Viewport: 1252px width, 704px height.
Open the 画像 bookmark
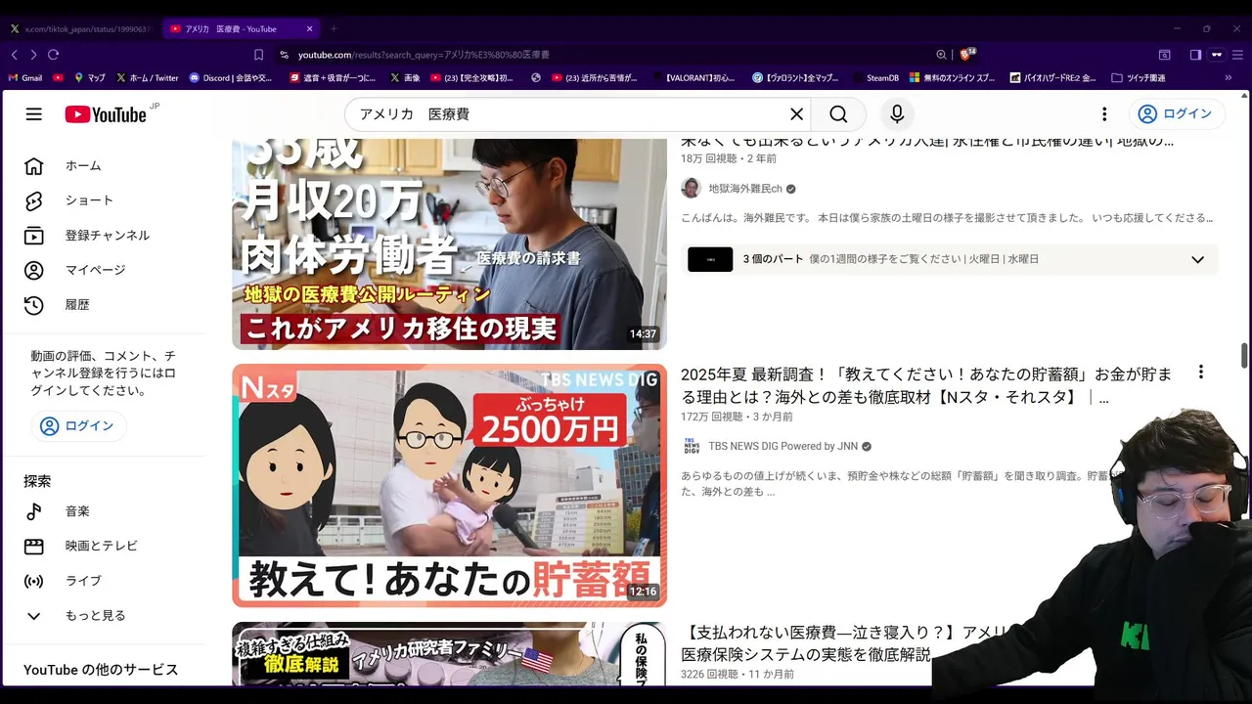405,78
